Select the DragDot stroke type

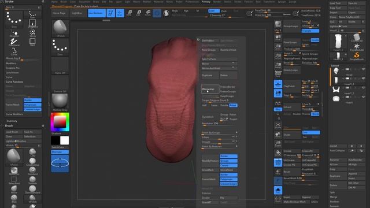14,34
